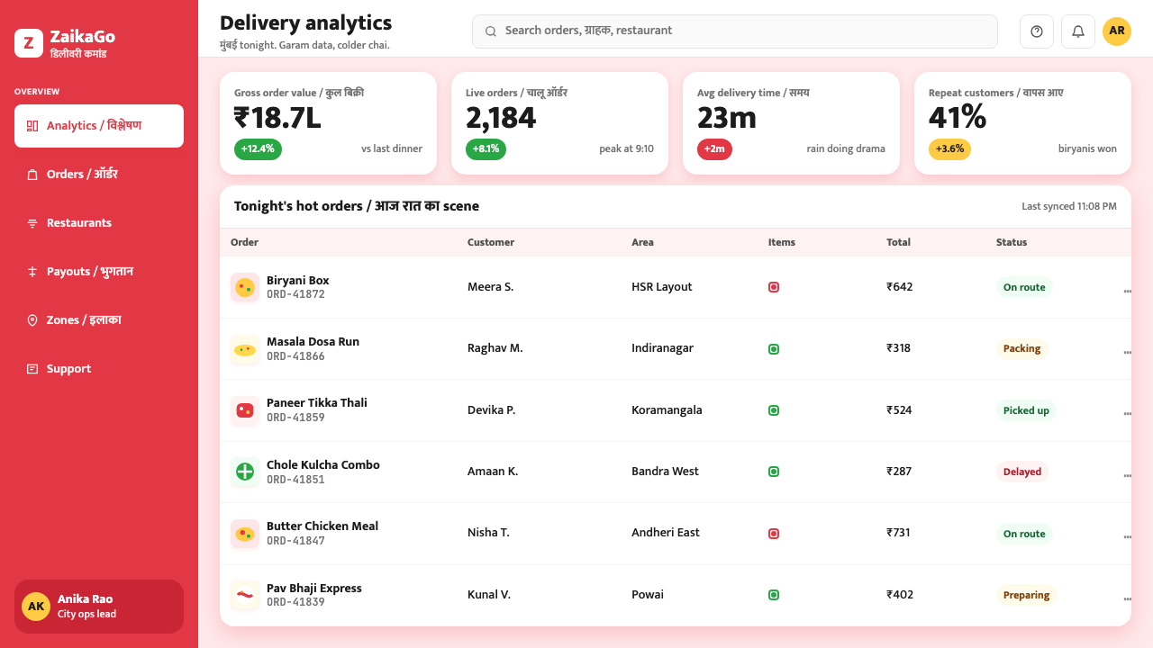The height and width of the screenshot is (648, 1153).
Task: Open more options for Pav Bhaji Express
Action: point(1127,598)
